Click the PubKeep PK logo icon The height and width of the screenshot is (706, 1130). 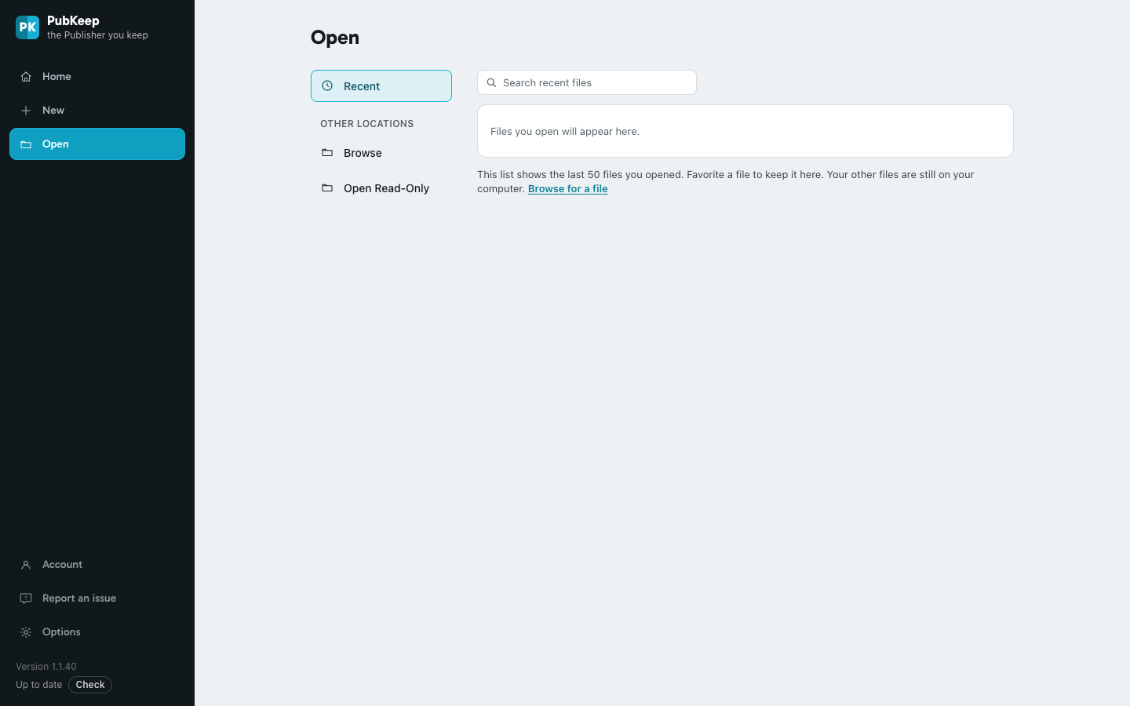pyautogui.click(x=27, y=27)
